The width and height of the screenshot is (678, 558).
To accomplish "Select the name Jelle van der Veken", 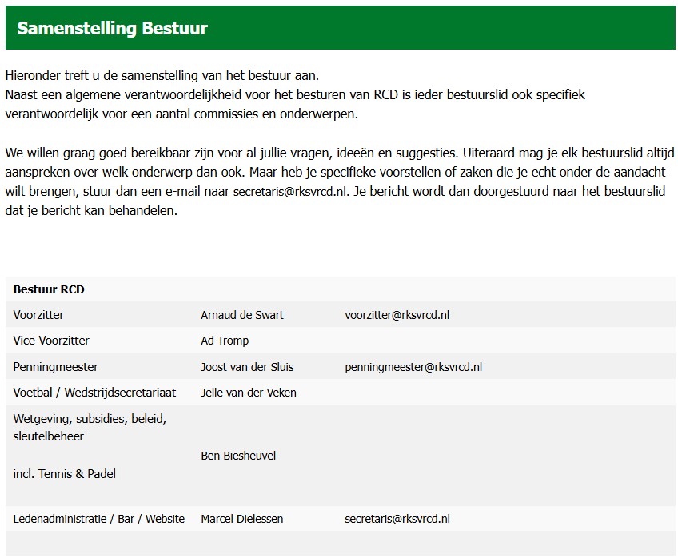I will click(x=249, y=393).
